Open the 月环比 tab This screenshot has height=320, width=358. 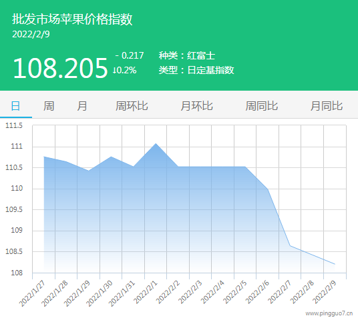point(196,106)
